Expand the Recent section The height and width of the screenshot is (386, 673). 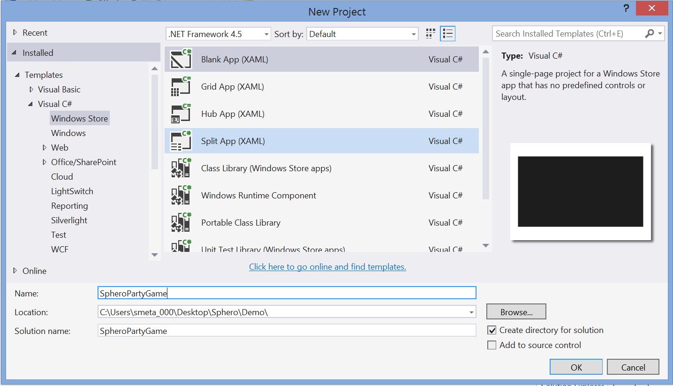pyautogui.click(x=15, y=33)
